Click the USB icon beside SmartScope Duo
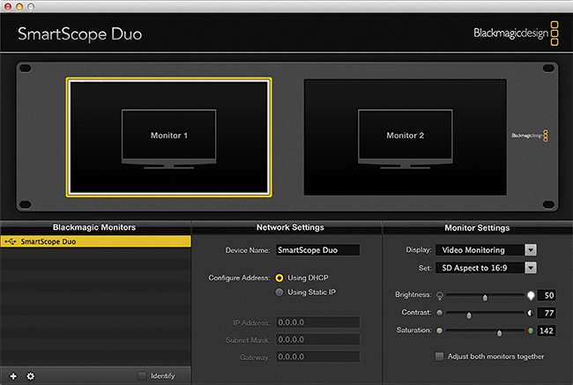The width and height of the screenshot is (573, 385). point(10,240)
